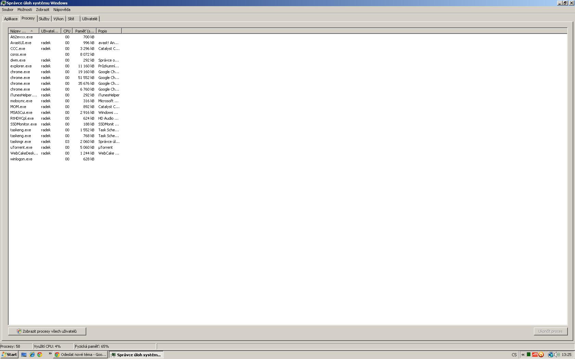The height and width of the screenshot is (359, 575).
Task: Click the Task Manager title bar icon
Action: [x=3, y=3]
